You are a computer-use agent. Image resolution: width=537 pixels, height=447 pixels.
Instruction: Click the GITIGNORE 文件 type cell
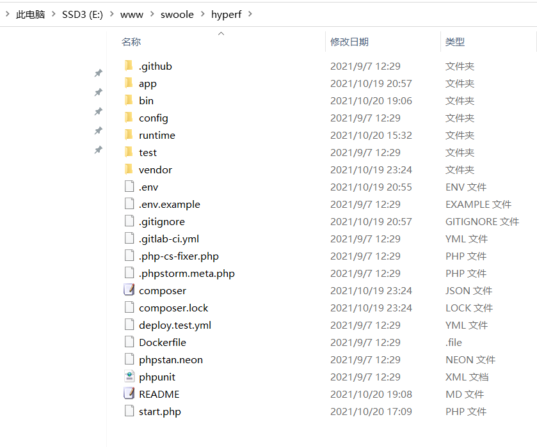482,221
